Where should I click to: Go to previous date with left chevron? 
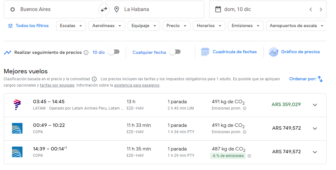(311, 9)
